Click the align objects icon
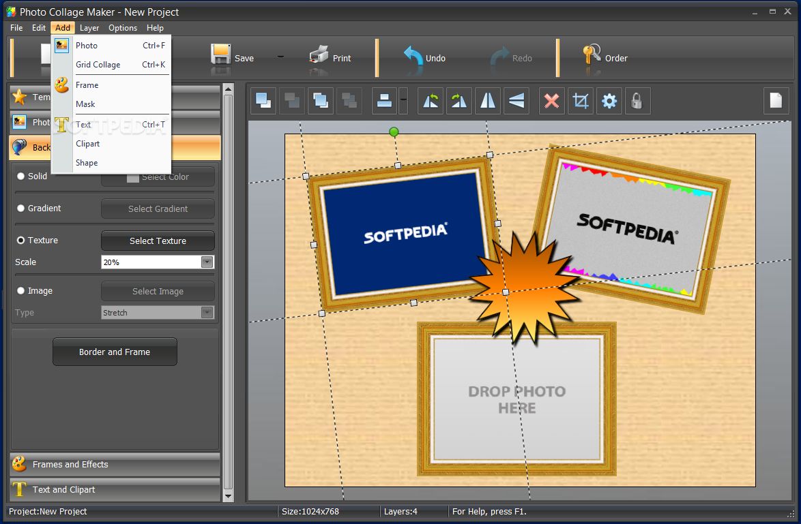This screenshot has height=524, width=801. (385, 101)
